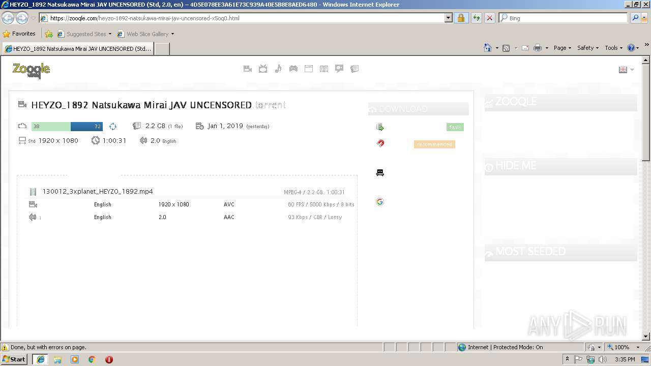Select the current Zooqle browser tab
The image size is (651, 366).
pos(77,49)
